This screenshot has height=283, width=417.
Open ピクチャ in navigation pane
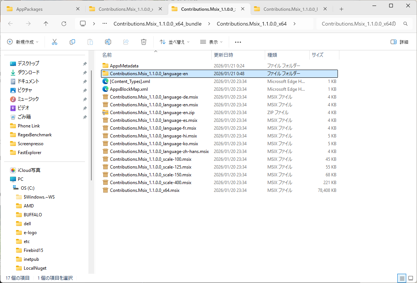(x=25, y=90)
